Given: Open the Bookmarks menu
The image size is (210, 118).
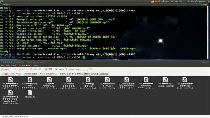Looking at the screenshot, I should pyautogui.click(x=27, y=65).
